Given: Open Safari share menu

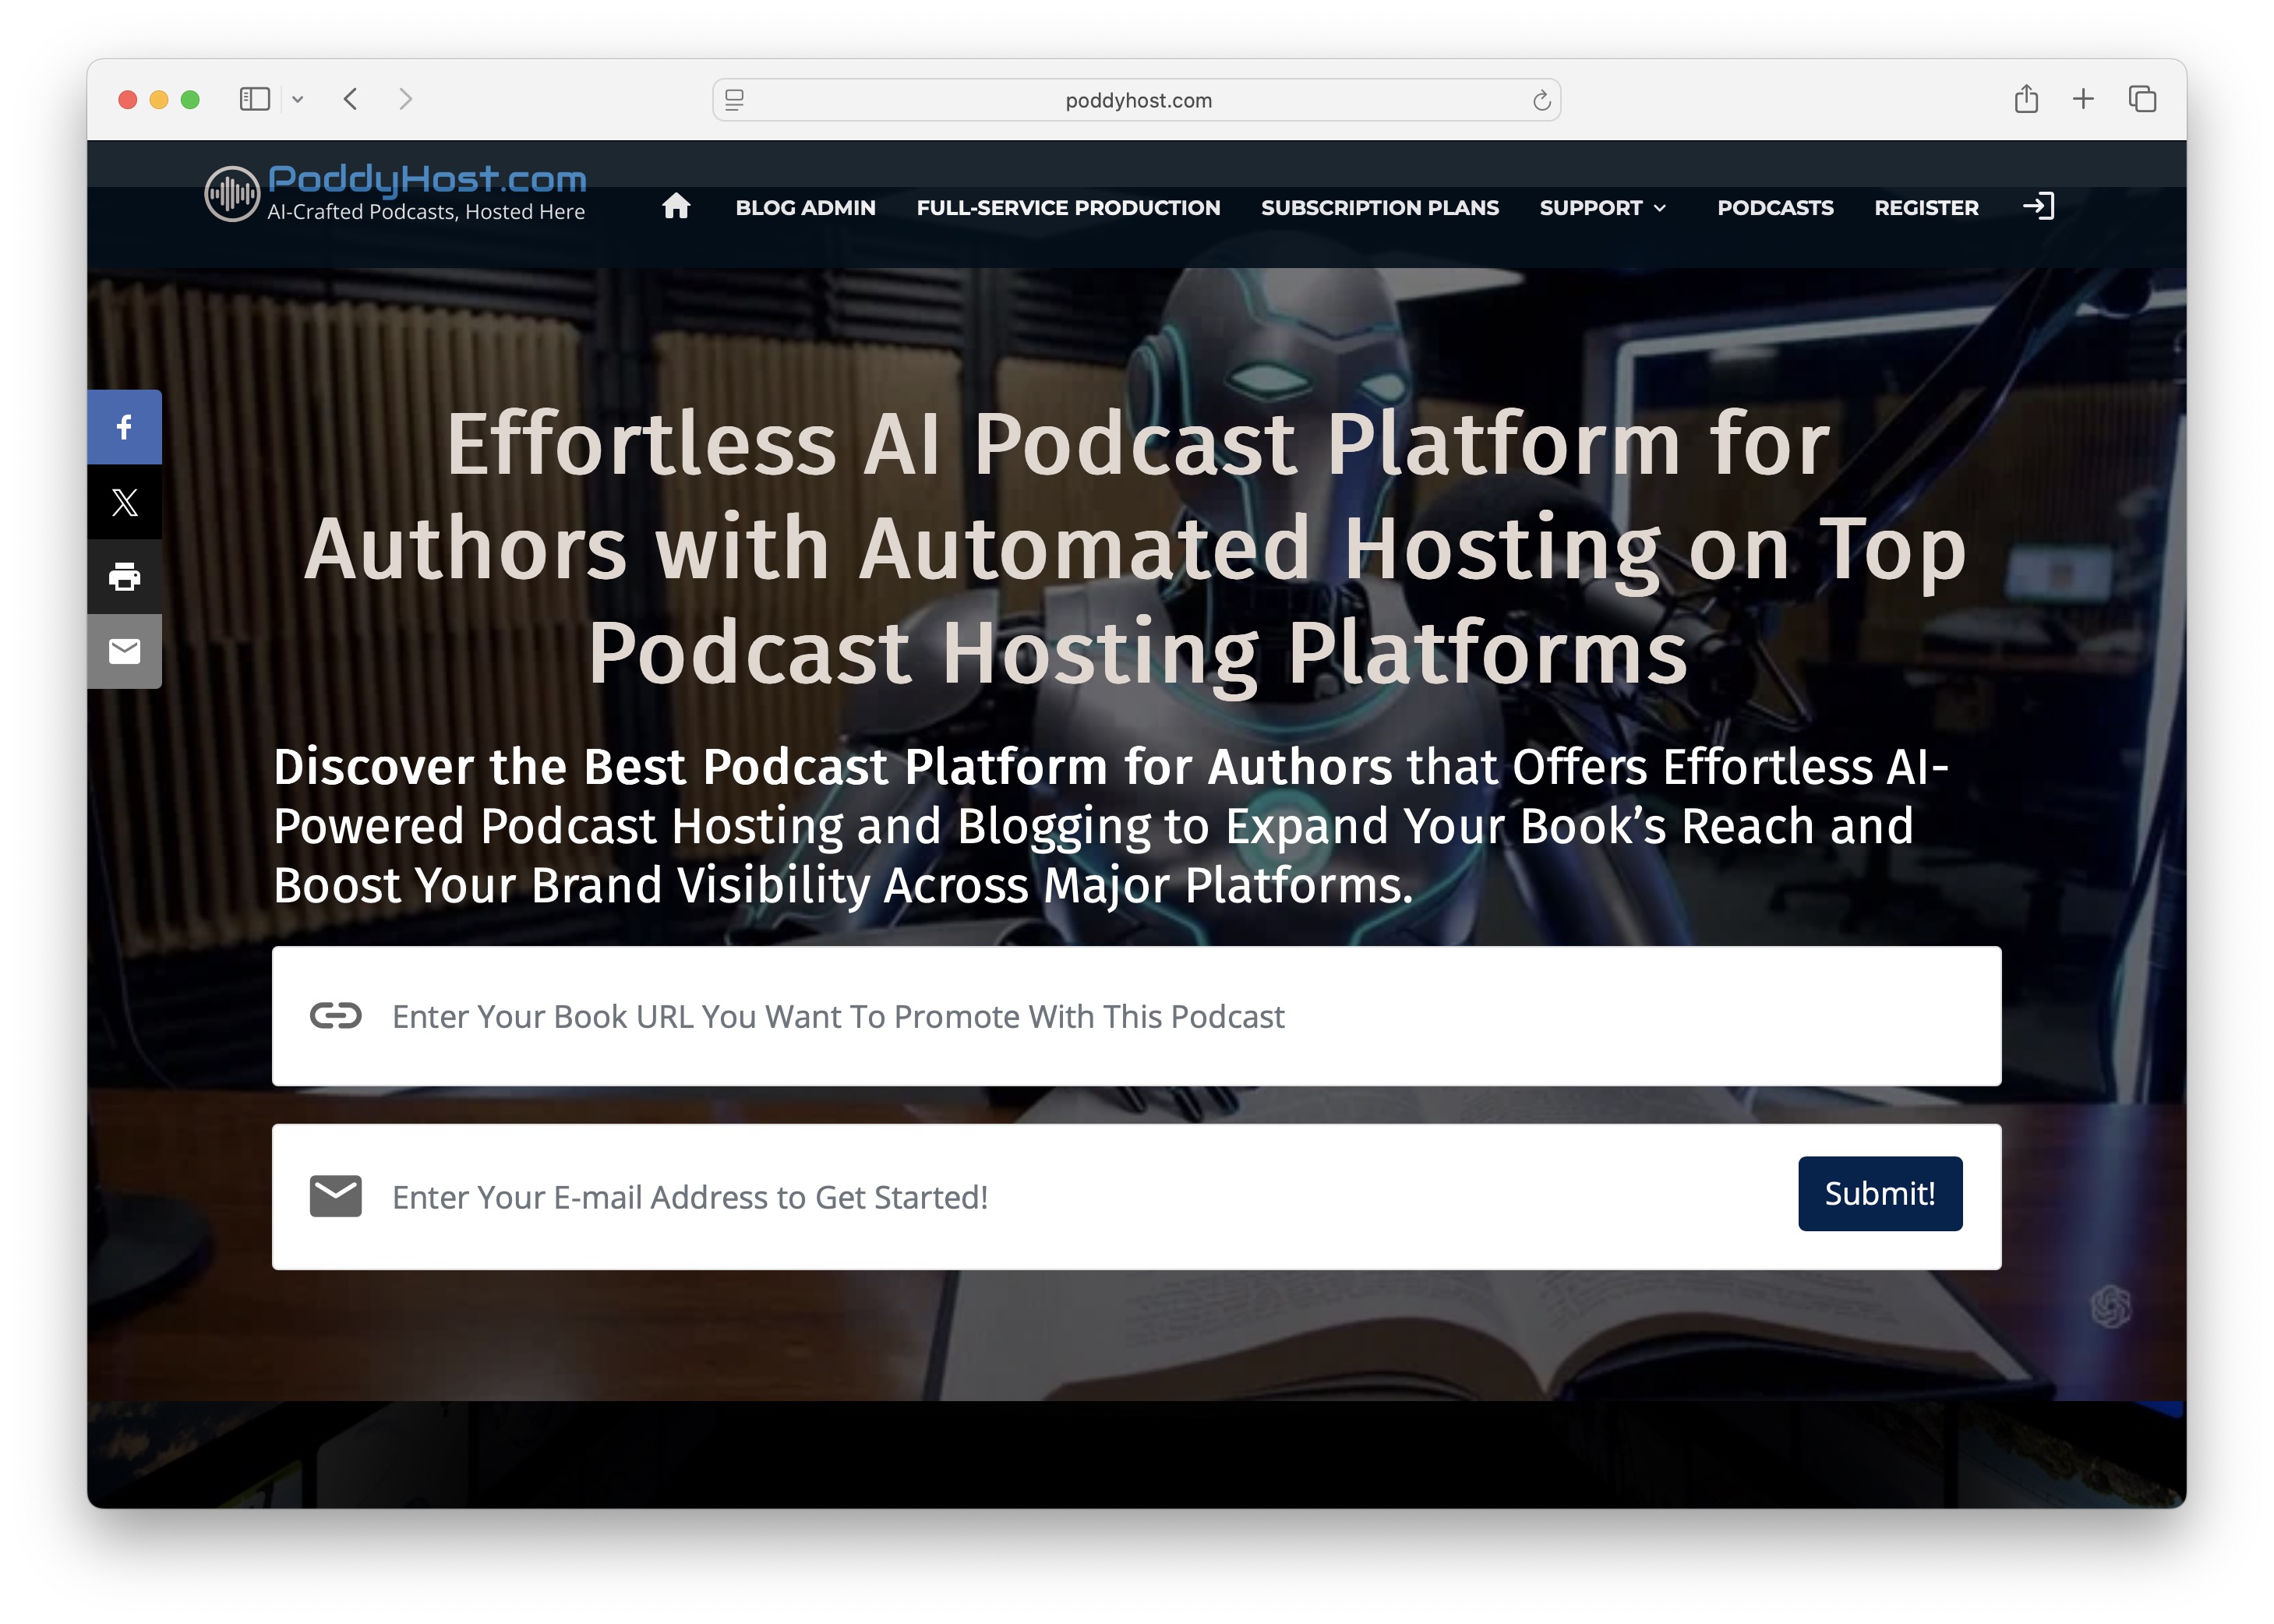Looking at the screenshot, I should coord(2026,99).
